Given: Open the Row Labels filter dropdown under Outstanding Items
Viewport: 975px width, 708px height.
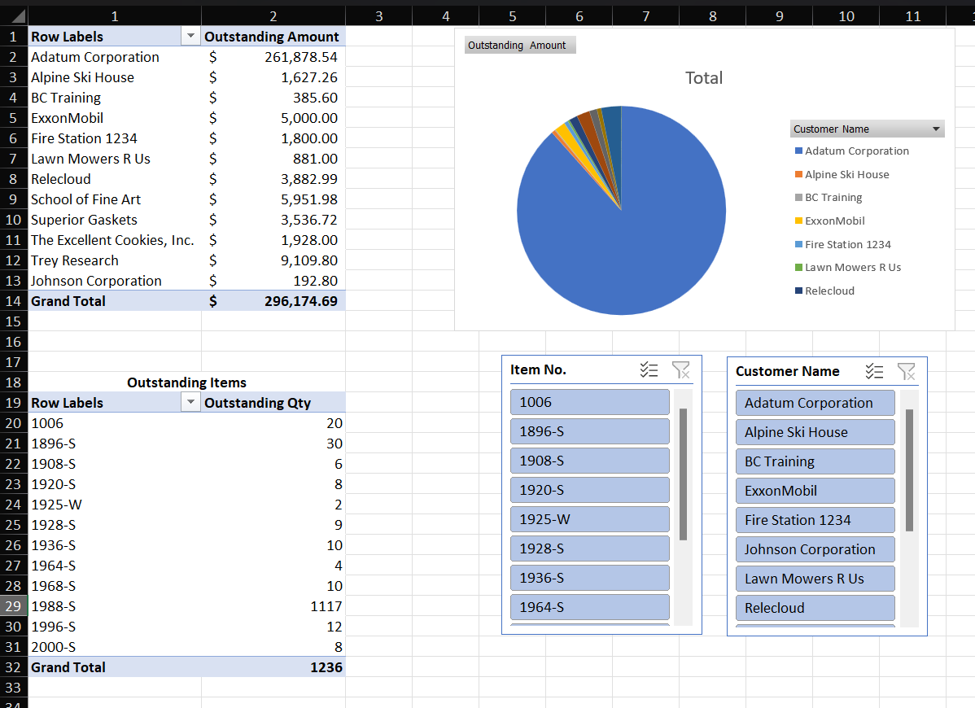Looking at the screenshot, I should pyautogui.click(x=190, y=402).
